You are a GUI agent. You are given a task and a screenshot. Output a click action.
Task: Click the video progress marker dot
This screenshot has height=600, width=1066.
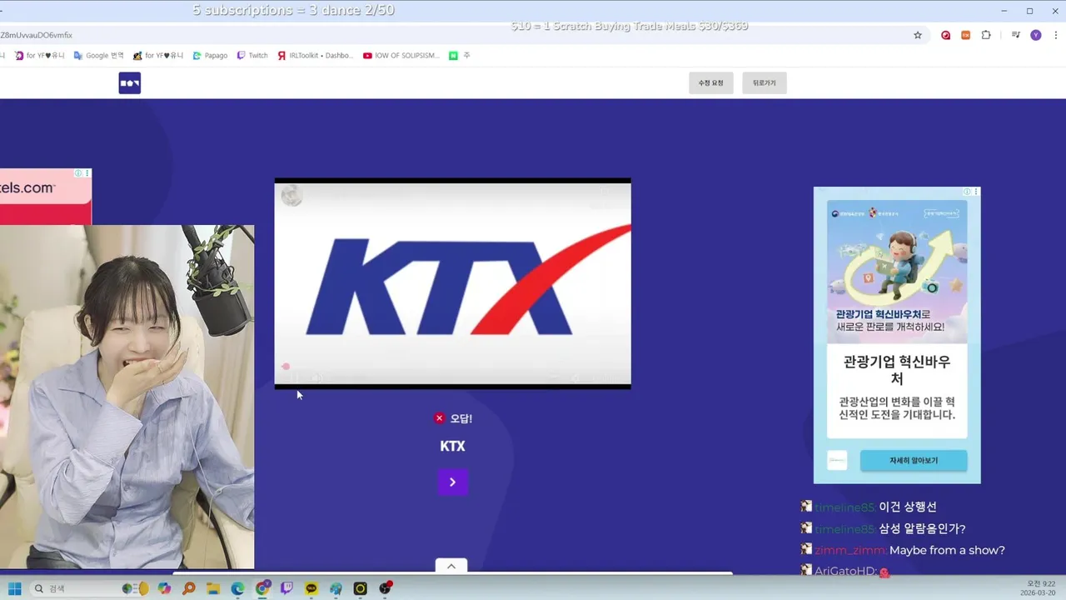(x=286, y=367)
